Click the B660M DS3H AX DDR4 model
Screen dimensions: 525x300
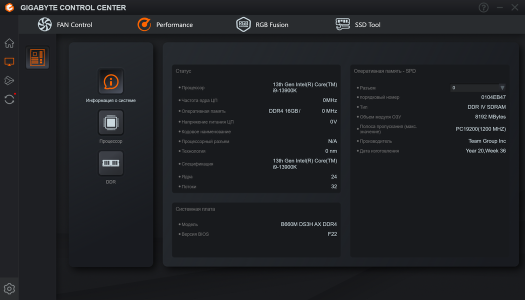pos(308,224)
